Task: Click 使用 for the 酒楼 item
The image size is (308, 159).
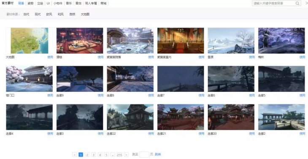Action: [100, 57]
